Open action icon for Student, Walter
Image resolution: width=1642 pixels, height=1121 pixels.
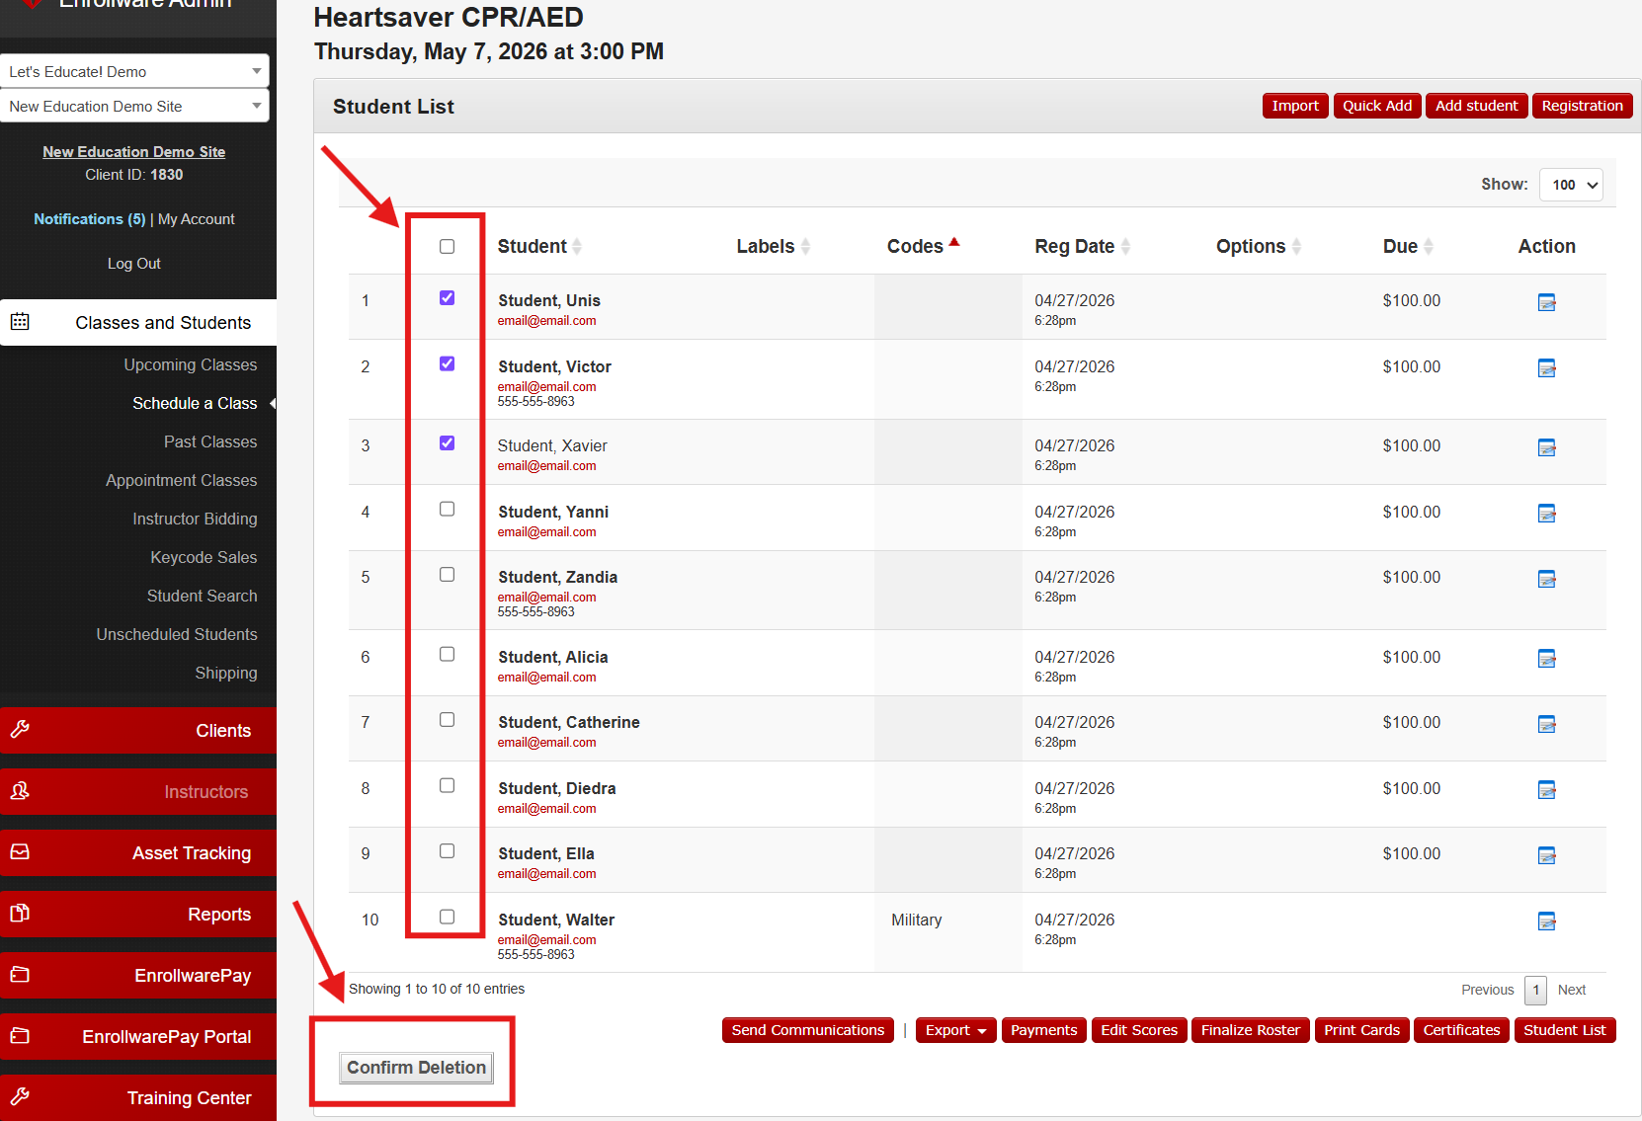(x=1546, y=921)
